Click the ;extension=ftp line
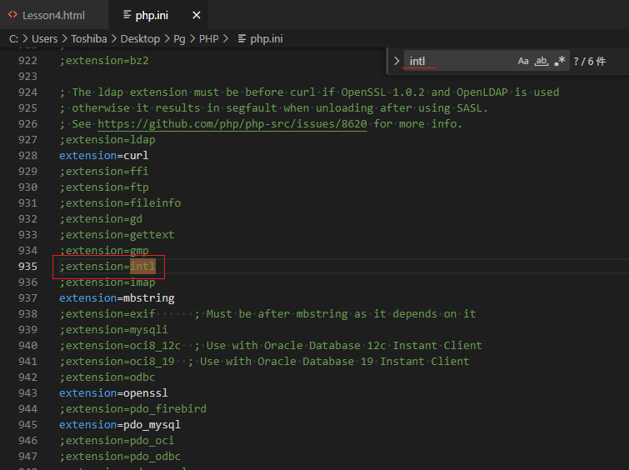The width and height of the screenshot is (629, 470). (x=104, y=187)
